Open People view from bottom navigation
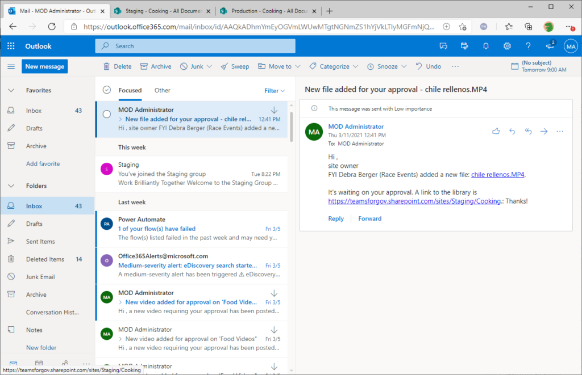Viewport: 582px width, 375px height. [x=65, y=364]
